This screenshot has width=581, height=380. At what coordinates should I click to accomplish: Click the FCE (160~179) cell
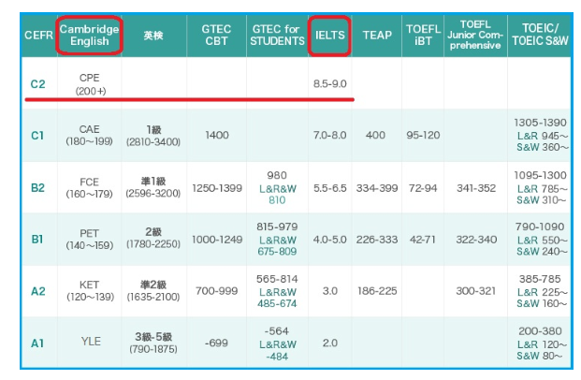pyautogui.click(x=89, y=188)
